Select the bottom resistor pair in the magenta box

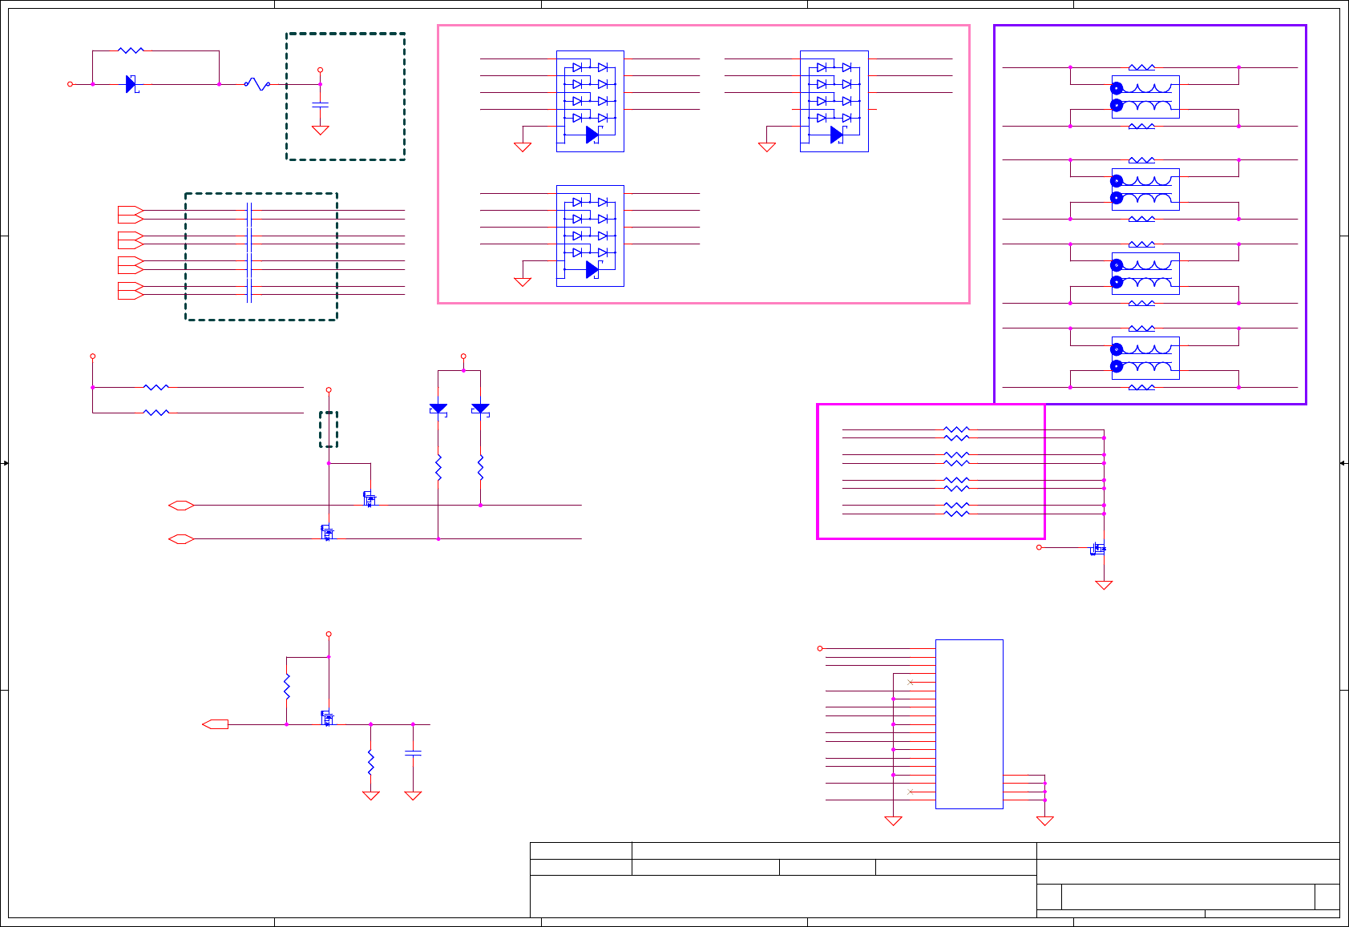tap(956, 510)
